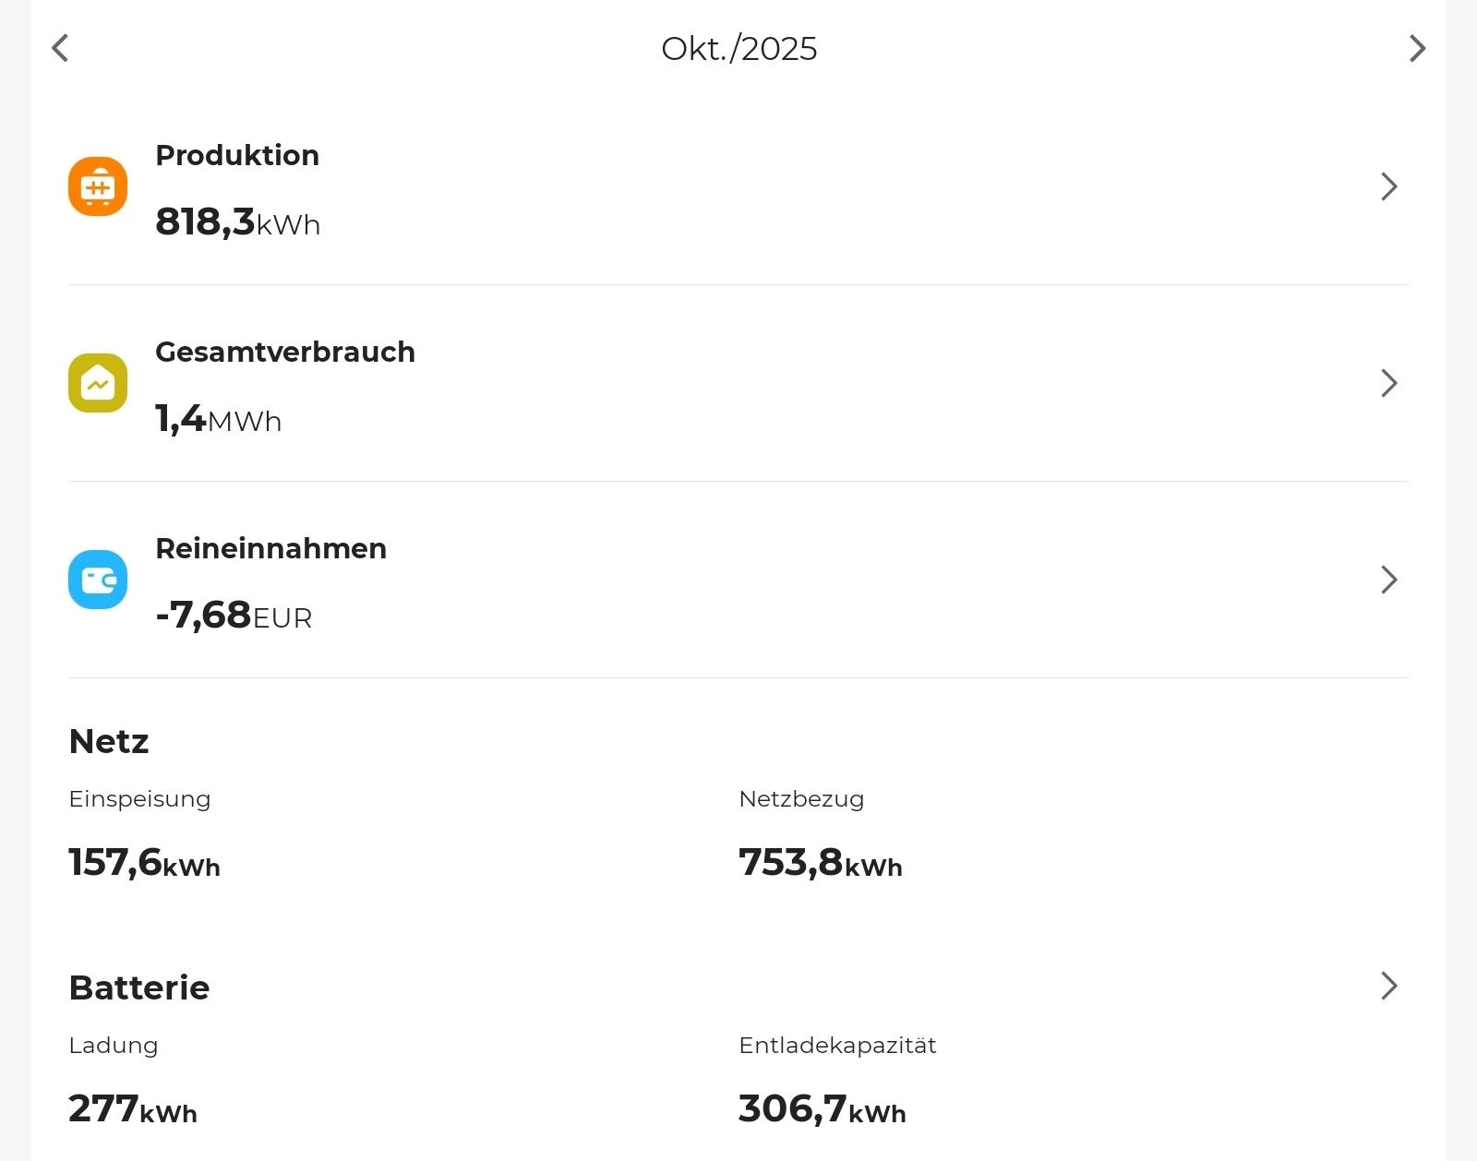Image resolution: width=1477 pixels, height=1161 pixels.
Task: Expand the Reineinnahmen details chevron
Action: click(x=1388, y=580)
